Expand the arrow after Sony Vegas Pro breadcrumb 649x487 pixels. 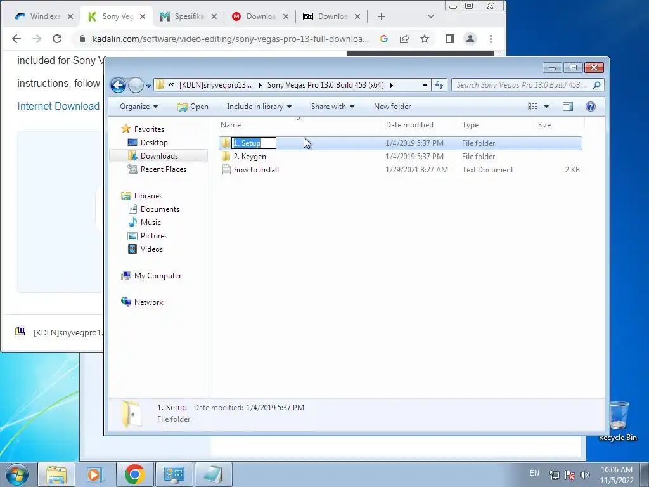pos(391,86)
